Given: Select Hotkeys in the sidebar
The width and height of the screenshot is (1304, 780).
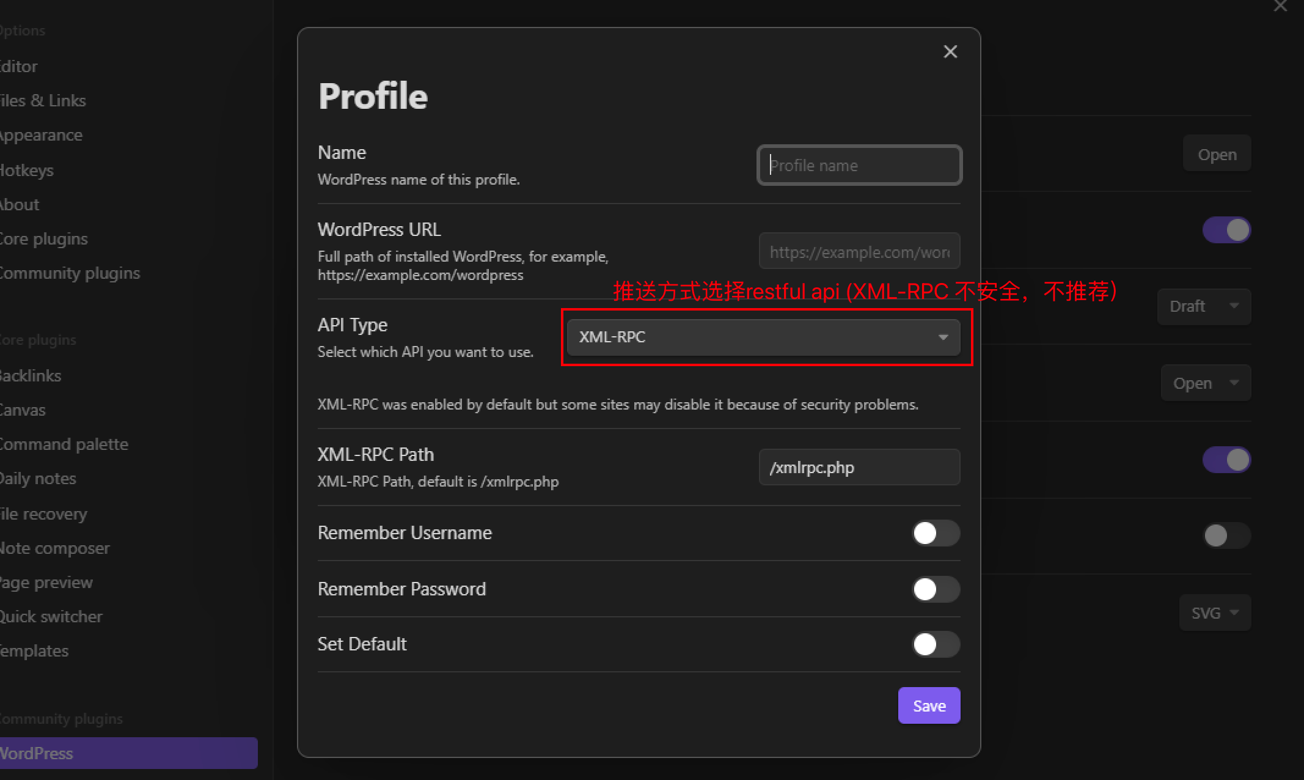Looking at the screenshot, I should 27,170.
